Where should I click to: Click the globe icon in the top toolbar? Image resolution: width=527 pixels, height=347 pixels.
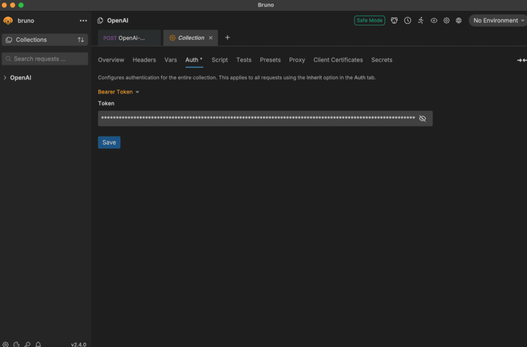click(459, 21)
